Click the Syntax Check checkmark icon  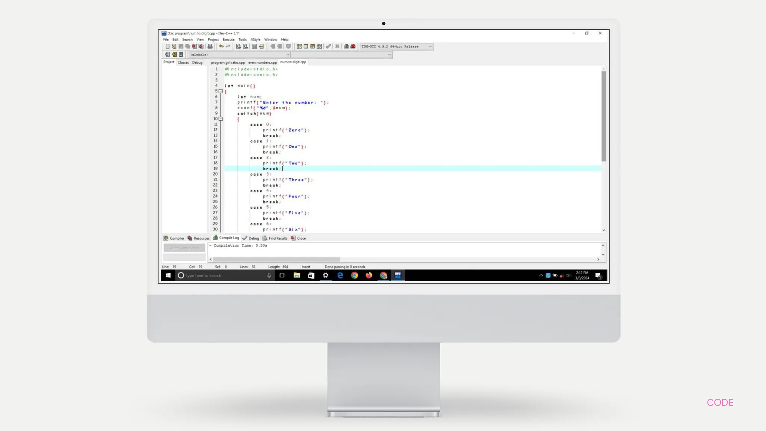(328, 46)
